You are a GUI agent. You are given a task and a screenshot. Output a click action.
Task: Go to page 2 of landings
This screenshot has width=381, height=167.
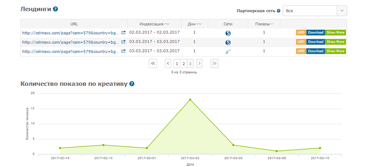pyautogui.click(x=183, y=64)
